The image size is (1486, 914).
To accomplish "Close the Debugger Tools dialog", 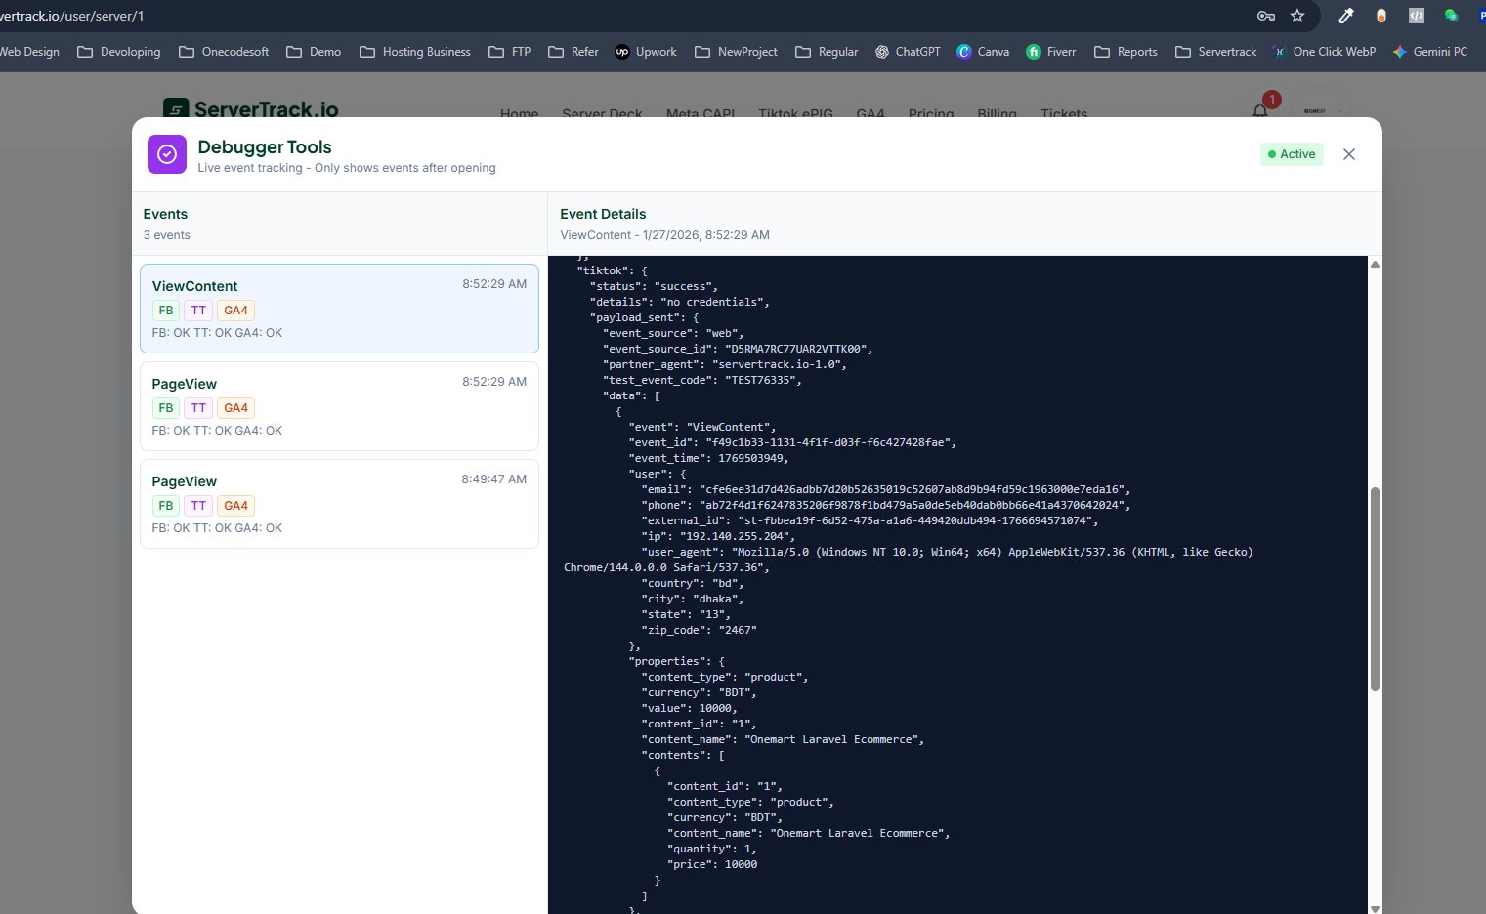I will 1349,154.
